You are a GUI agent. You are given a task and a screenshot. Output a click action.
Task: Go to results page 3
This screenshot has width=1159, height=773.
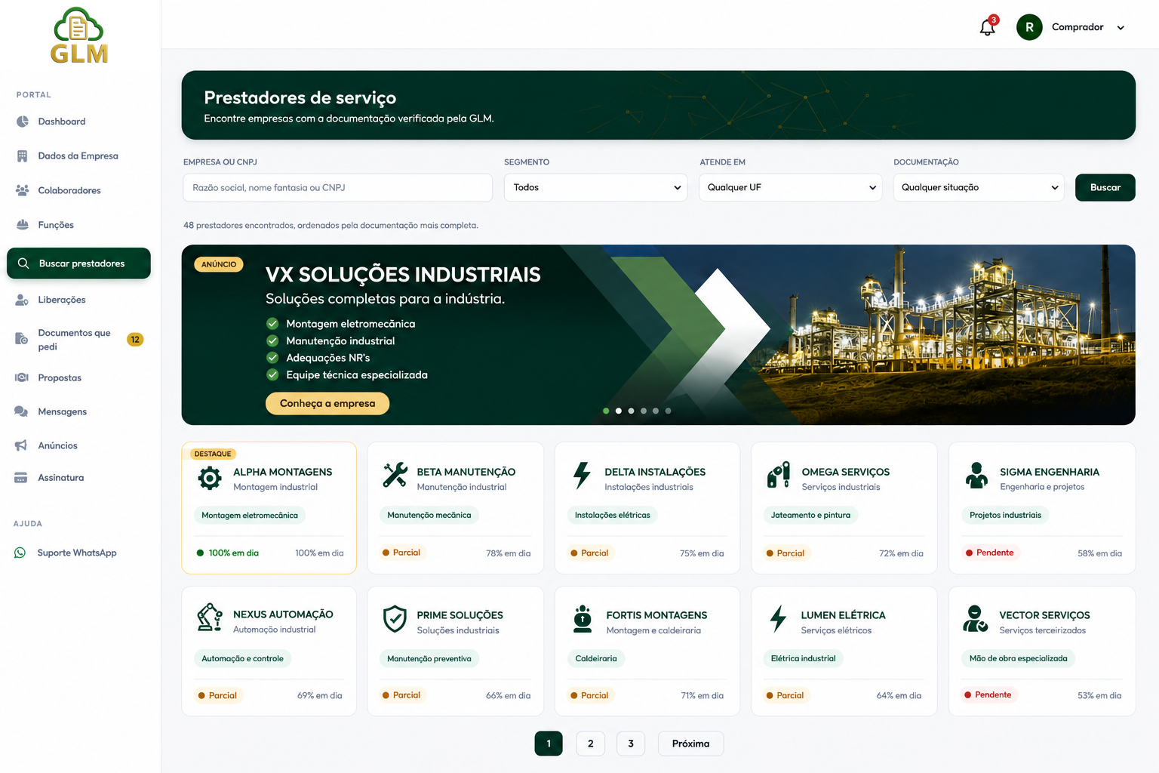point(631,744)
